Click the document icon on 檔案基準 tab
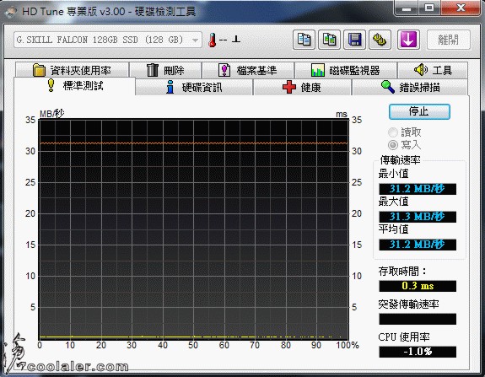485x377 pixels. point(224,70)
